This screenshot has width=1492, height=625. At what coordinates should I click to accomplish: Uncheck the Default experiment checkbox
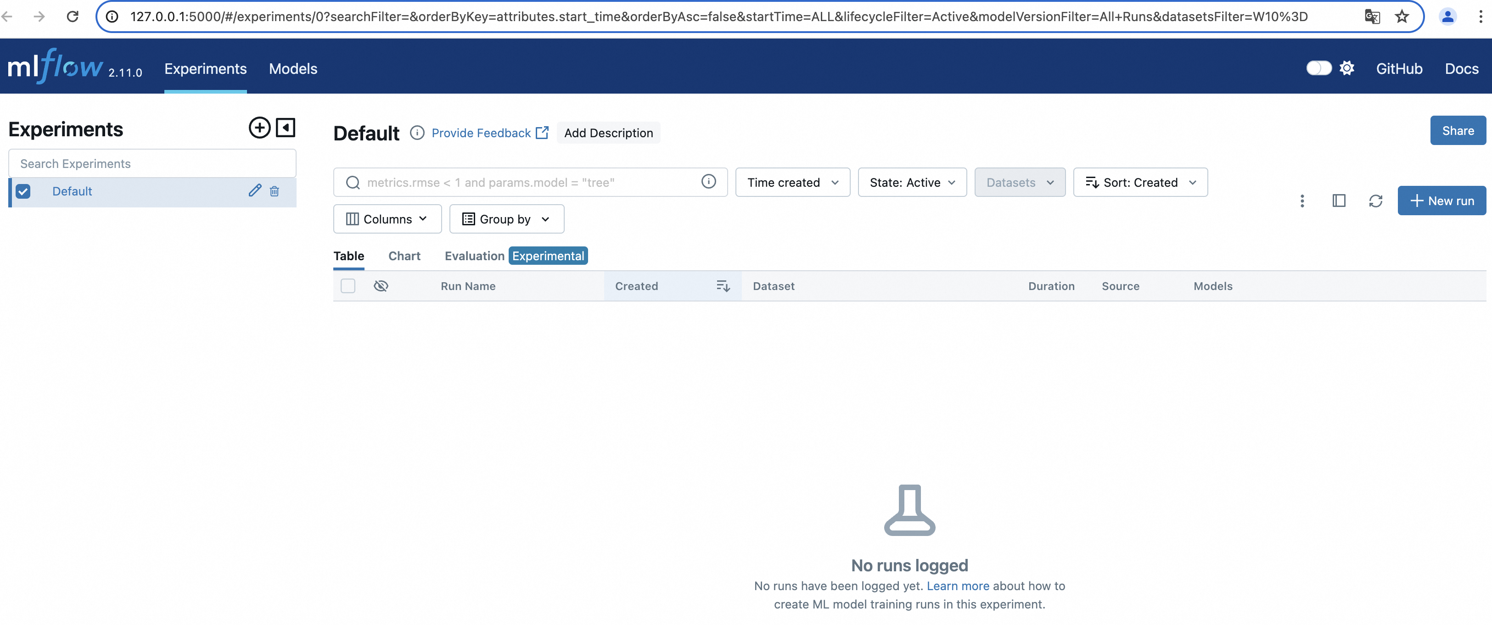pyautogui.click(x=23, y=191)
